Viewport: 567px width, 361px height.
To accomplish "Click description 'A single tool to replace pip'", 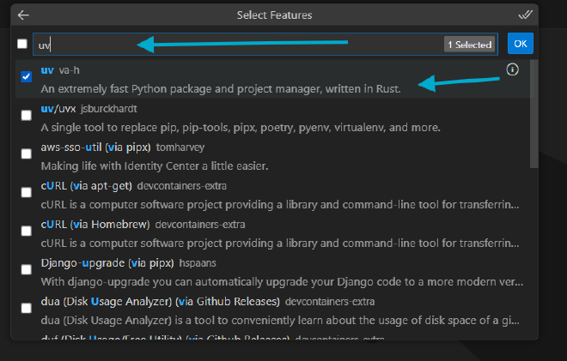I will click(x=241, y=128).
